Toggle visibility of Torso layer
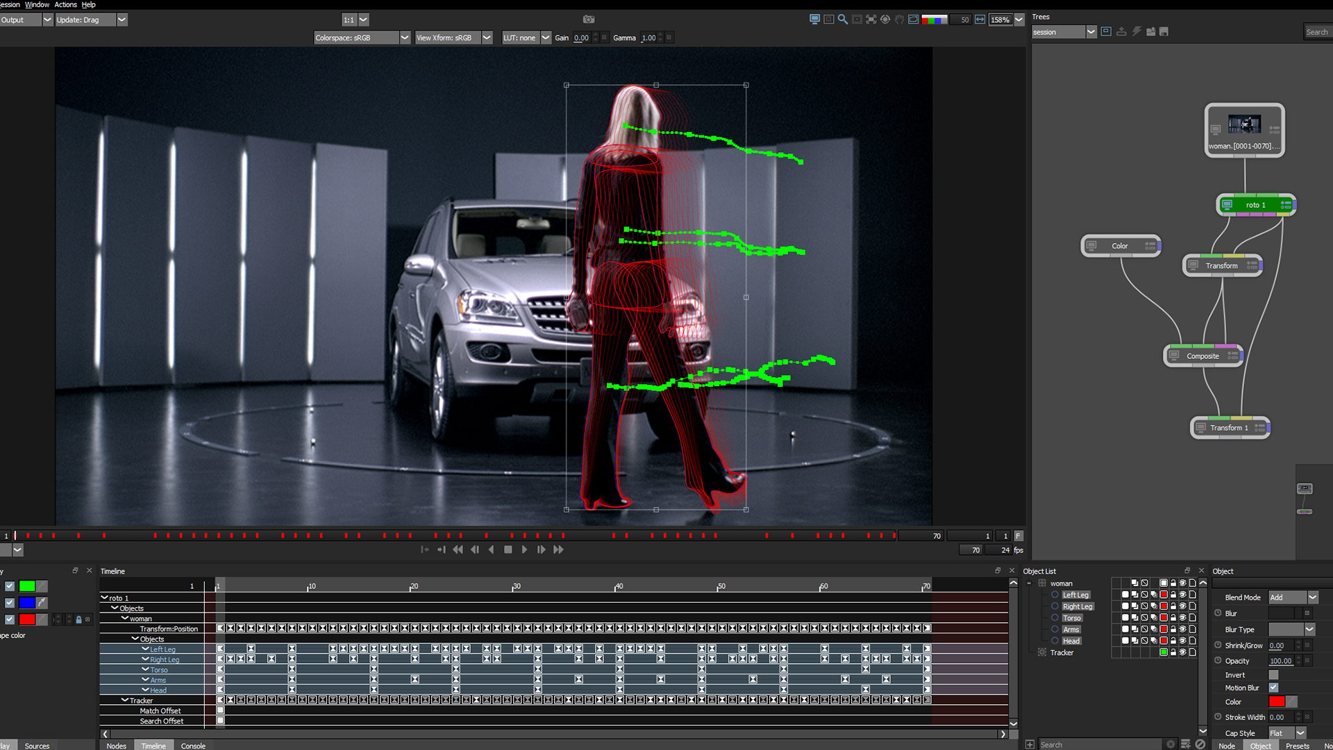Image resolution: width=1333 pixels, height=750 pixels. (x=1184, y=618)
